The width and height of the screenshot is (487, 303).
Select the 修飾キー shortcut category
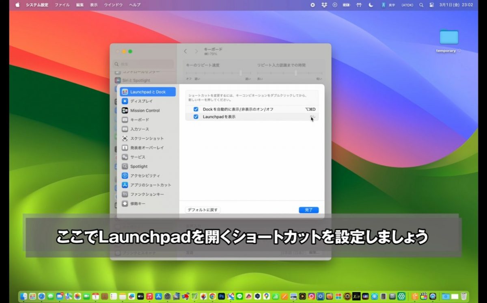click(148, 203)
